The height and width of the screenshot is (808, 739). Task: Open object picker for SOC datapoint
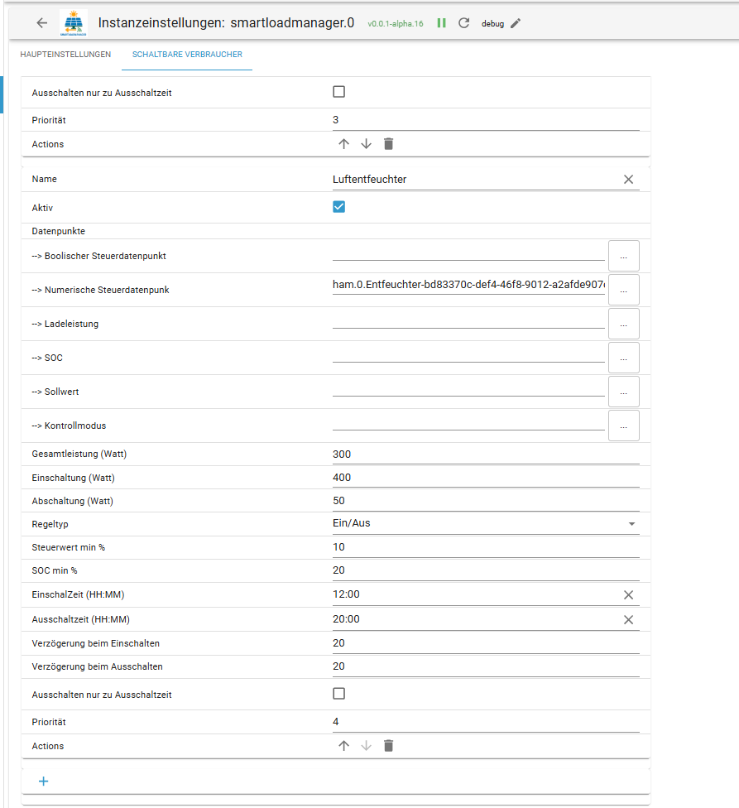tap(623, 358)
